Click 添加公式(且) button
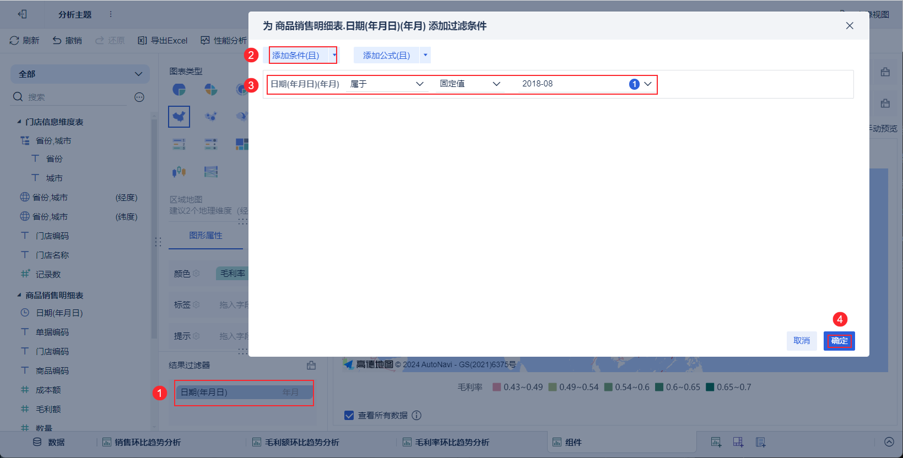Screen dimensions: 903x458 pos(387,55)
